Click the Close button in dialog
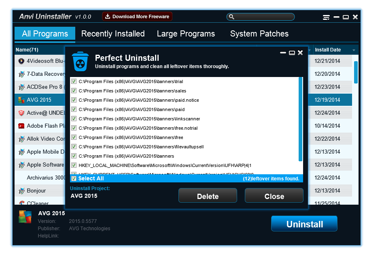The width and height of the screenshot is (382, 276). (x=274, y=195)
